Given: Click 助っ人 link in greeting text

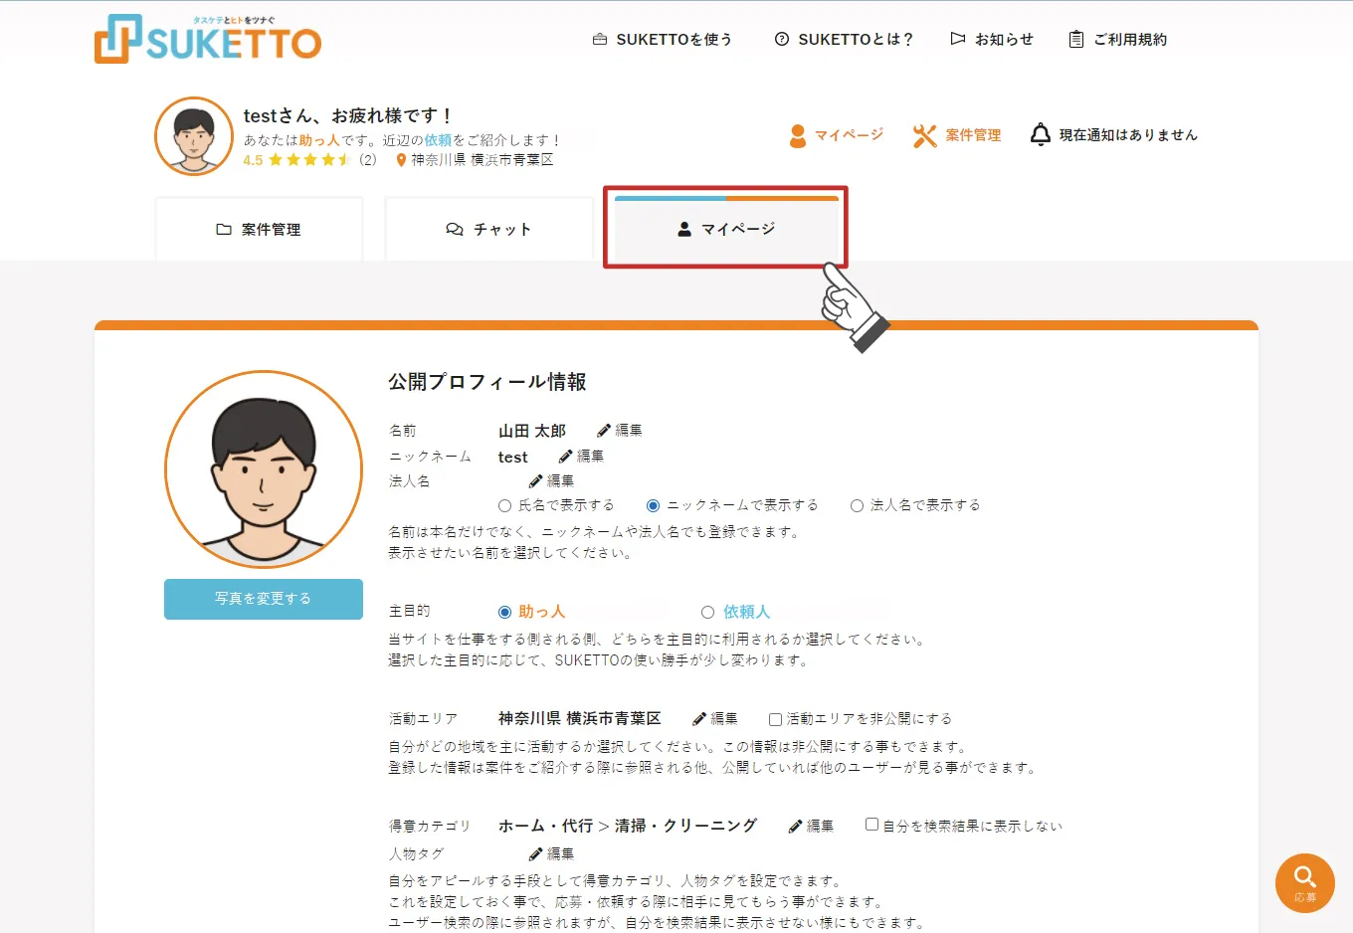Looking at the screenshot, I should click(x=319, y=140).
